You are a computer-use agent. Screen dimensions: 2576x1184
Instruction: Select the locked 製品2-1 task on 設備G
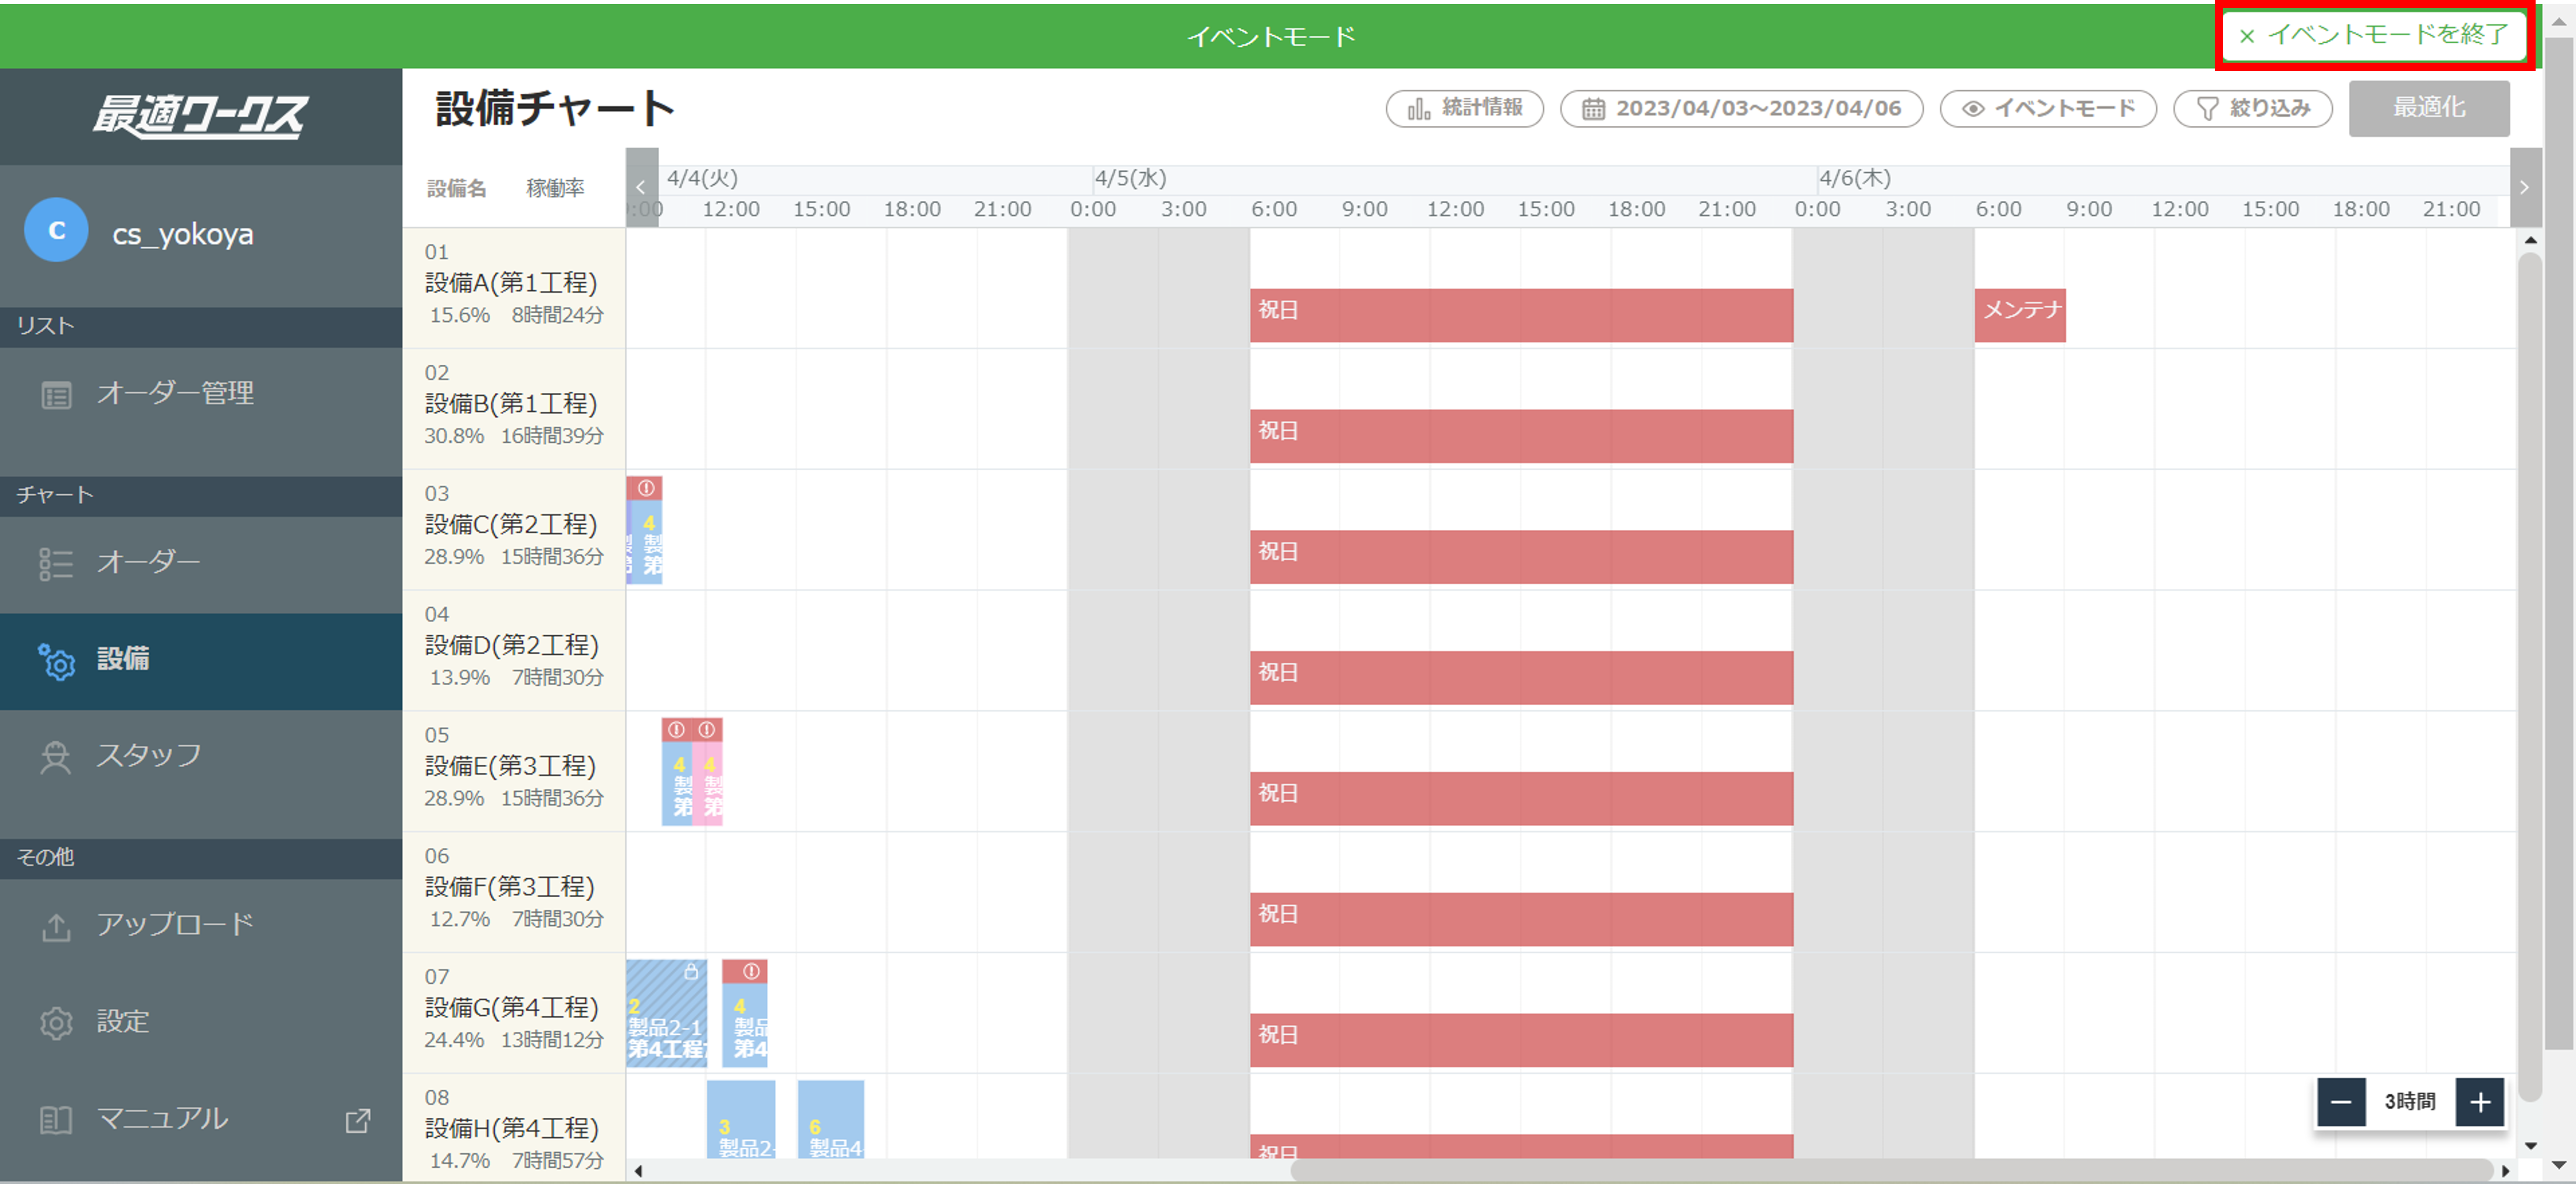pos(666,1013)
